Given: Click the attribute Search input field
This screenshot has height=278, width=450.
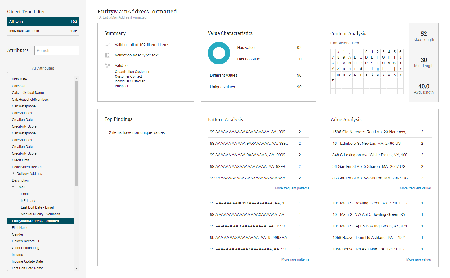Looking at the screenshot, I should 57,51.
